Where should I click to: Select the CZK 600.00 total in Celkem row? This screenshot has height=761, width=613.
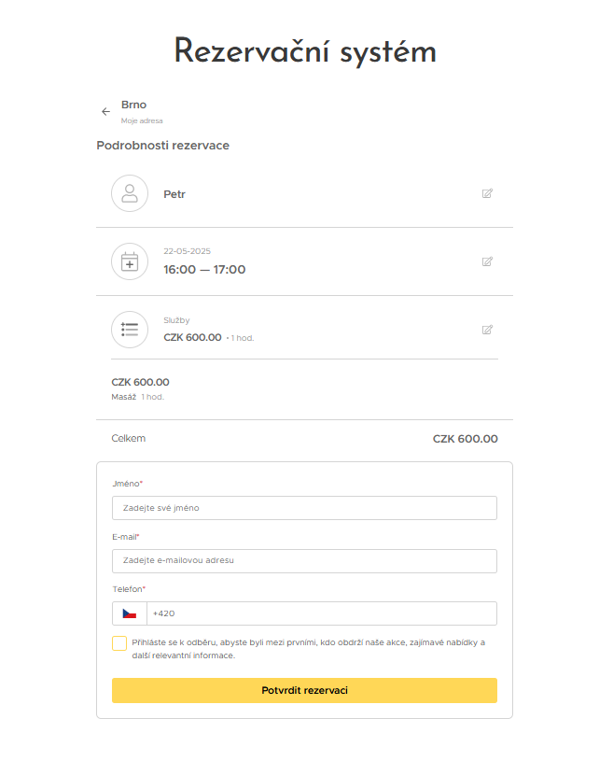click(x=466, y=438)
